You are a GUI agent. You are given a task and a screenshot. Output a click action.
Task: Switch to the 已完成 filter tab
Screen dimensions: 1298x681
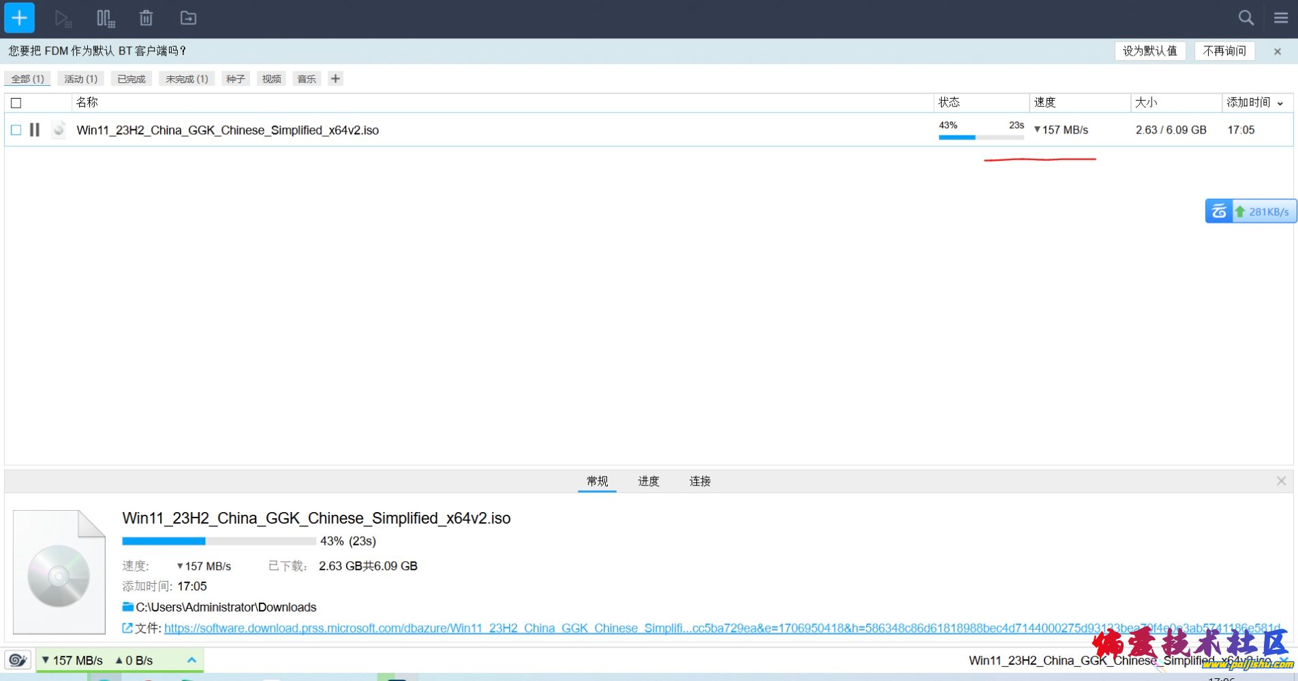pyautogui.click(x=132, y=79)
